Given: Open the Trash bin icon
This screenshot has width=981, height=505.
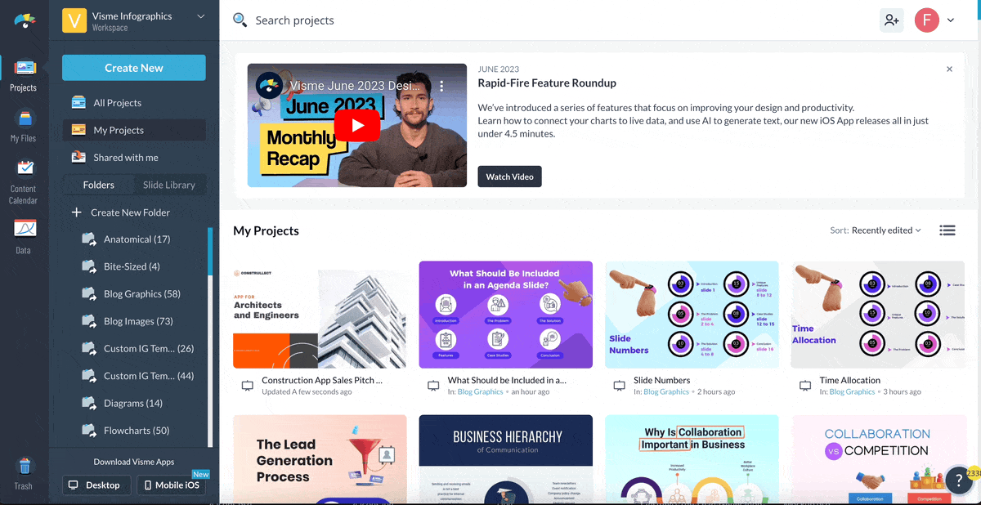Looking at the screenshot, I should pyautogui.click(x=25, y=467).
